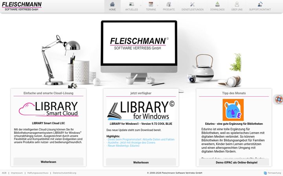This screenshot has height=176, width=283.
Task: Click Weiterlesen in the Smart Cloud card
Action: tap(48, 162)
